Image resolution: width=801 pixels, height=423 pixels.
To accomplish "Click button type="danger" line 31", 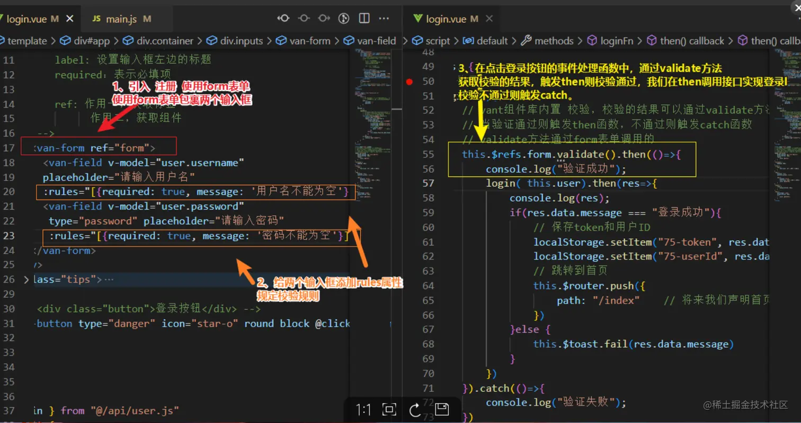I will [x=191, y=323].
